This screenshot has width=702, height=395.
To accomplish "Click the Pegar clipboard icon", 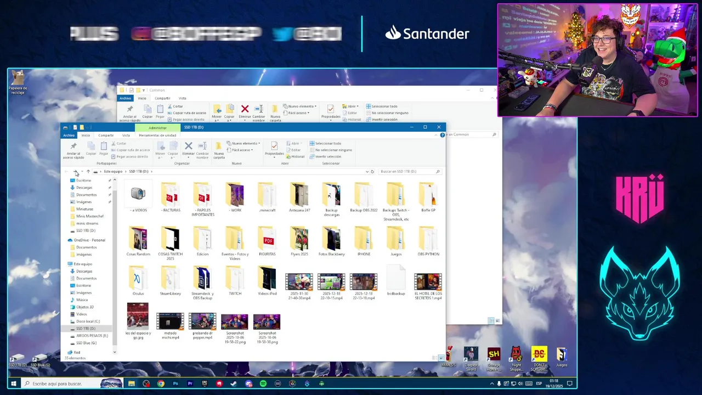I will pos(104,146).
